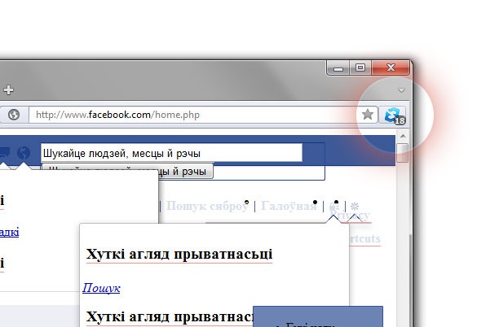Click the vertical scrollbar thumb
Image resolution: width=499 pixels, height=327 pixels.
[x=403, y=153]
